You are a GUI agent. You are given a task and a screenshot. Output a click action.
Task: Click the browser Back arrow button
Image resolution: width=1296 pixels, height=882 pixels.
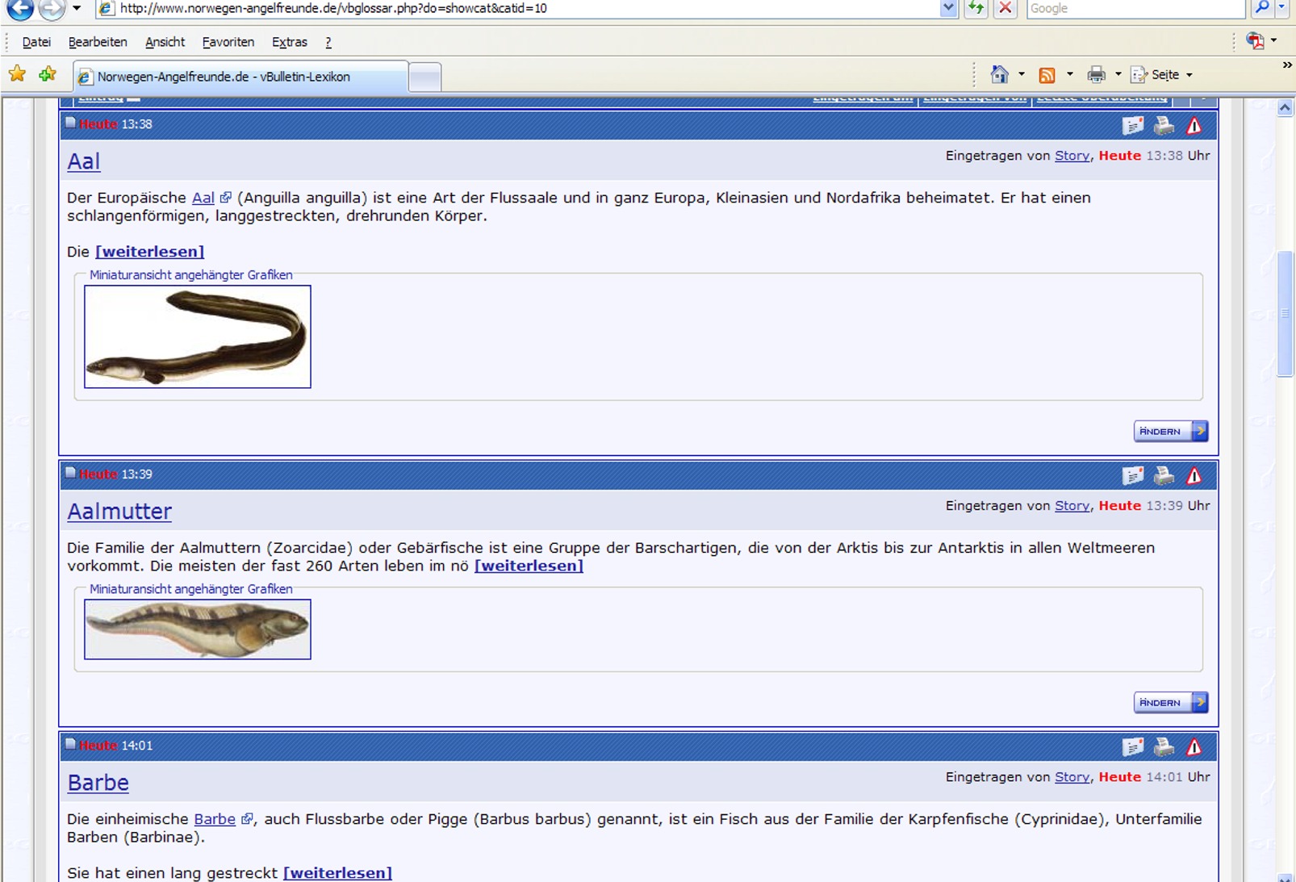tap(20, 8)
